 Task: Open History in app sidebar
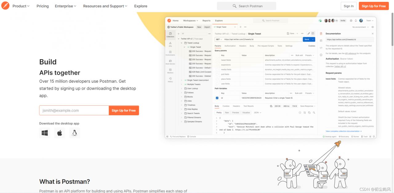tap(170, 80)
